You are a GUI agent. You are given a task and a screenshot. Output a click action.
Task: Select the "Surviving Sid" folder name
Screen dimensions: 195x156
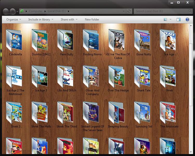[x=144, y=126]
